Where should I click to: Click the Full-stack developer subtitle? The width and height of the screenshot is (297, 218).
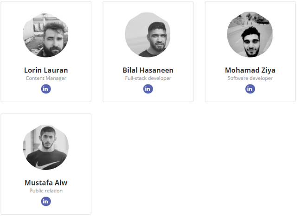coord(148,78)
